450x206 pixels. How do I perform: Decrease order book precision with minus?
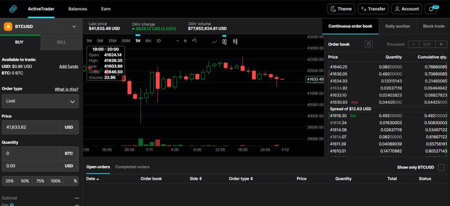[413, 44]
